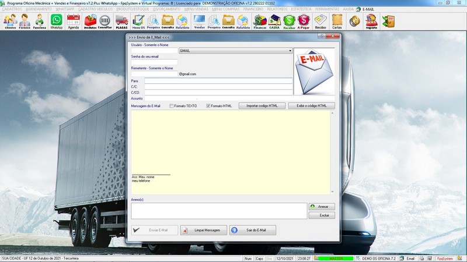Click message scrollbar up arrow
467x262 pixels.
coord(332,113)
